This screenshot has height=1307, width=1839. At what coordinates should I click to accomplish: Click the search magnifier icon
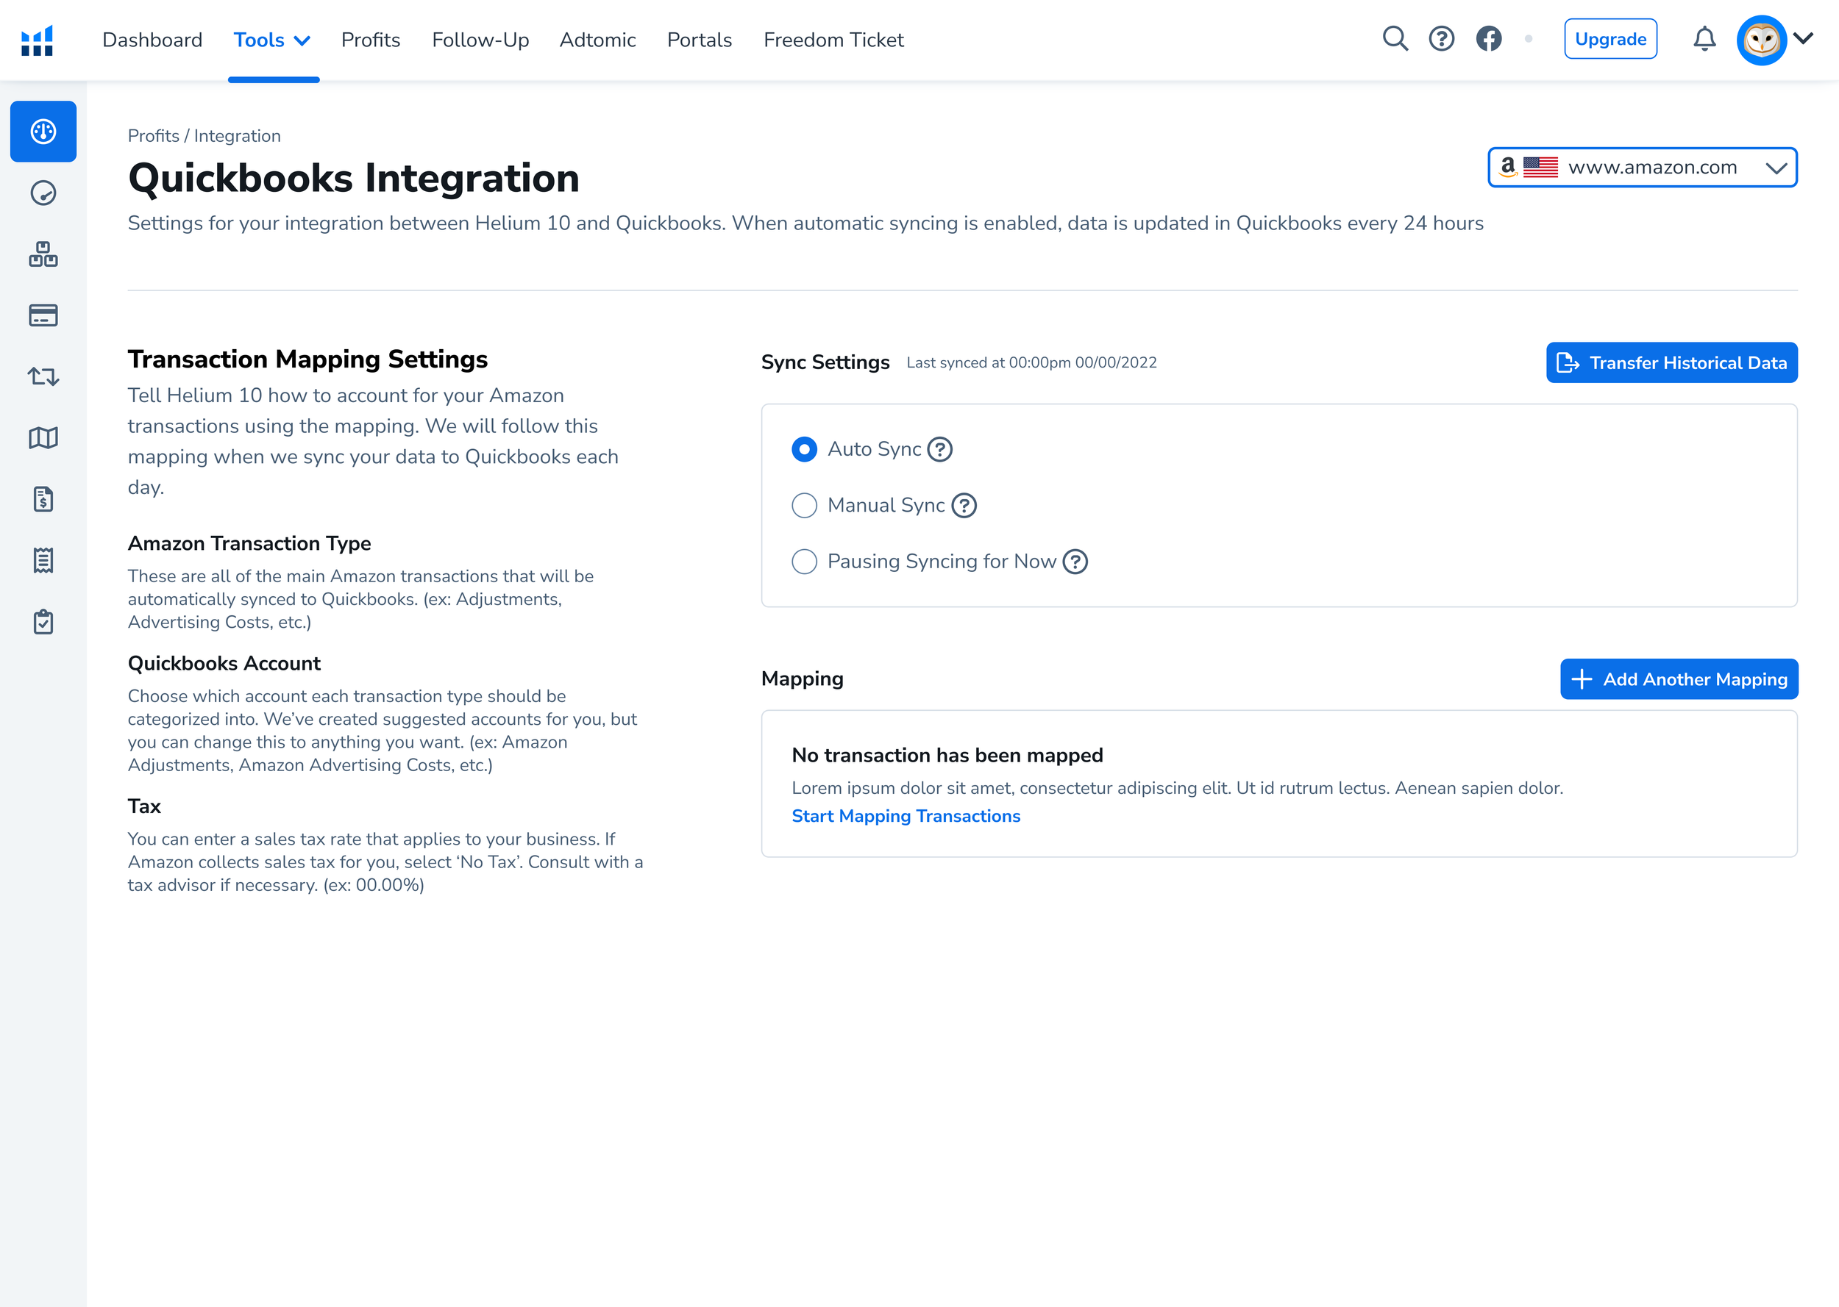[1395, 39]
